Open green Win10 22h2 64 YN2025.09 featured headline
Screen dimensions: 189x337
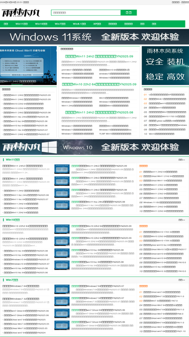(99, 84)
